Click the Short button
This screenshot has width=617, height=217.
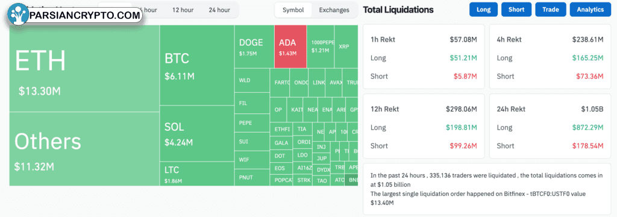(516, 10)
